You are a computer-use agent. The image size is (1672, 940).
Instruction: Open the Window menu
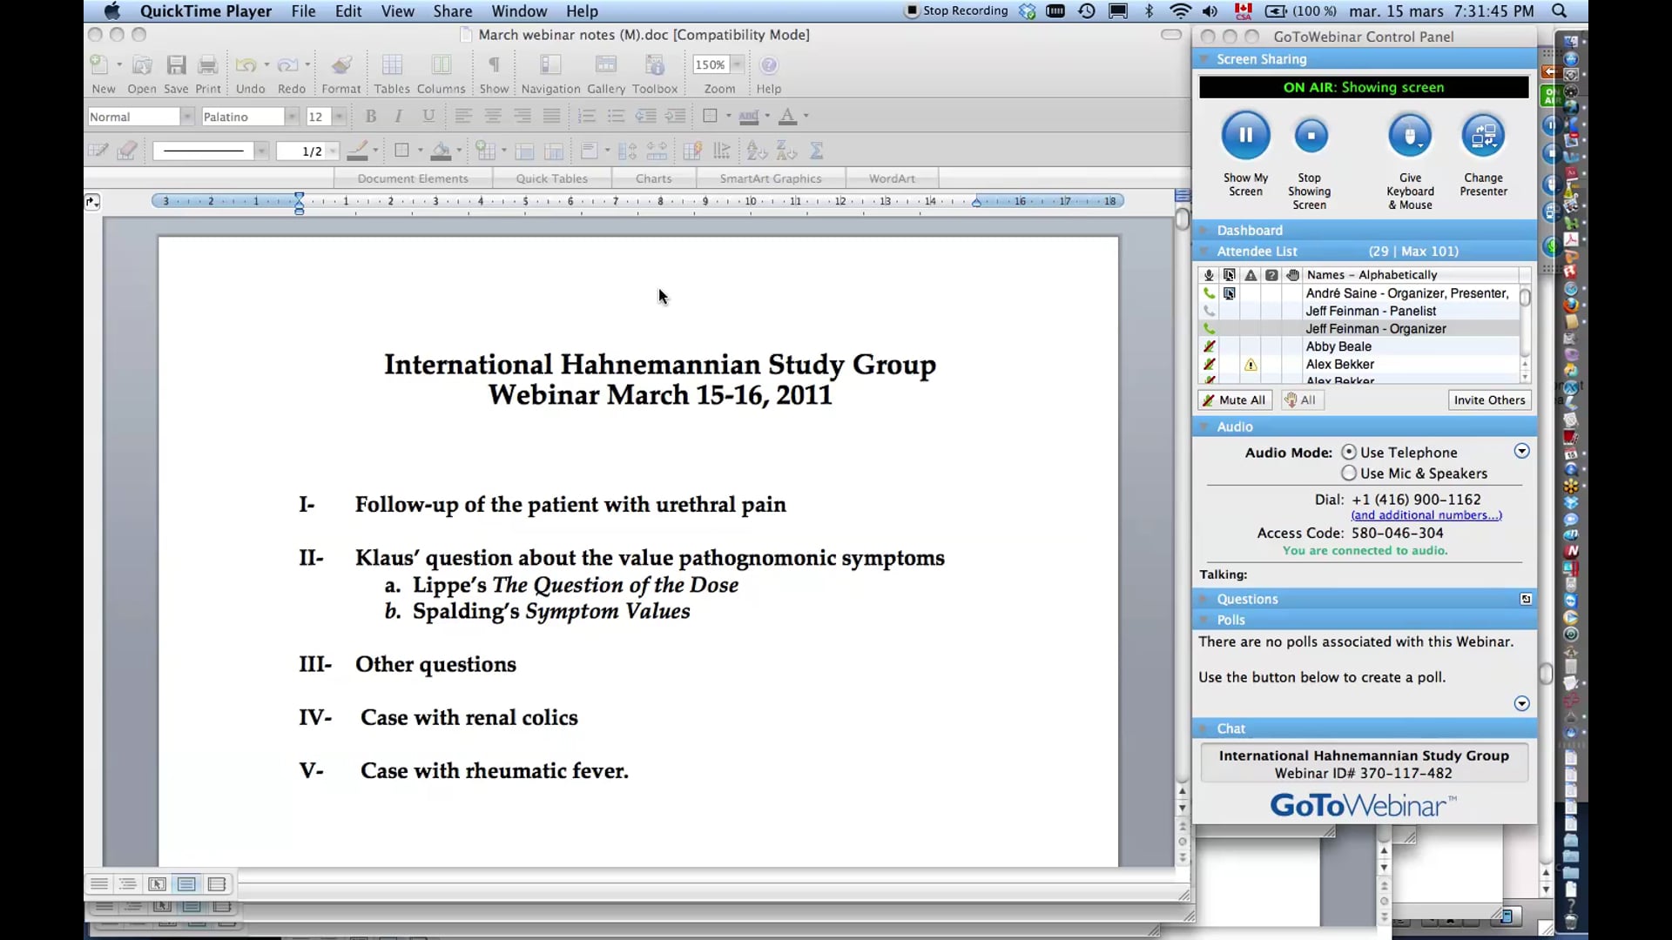(x=518, y=11)
